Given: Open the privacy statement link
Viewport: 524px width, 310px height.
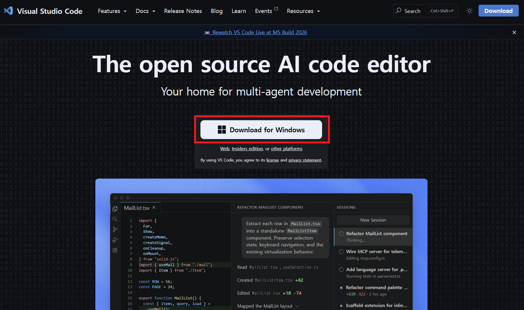Looking at the screenshot, I should (305, 160).
